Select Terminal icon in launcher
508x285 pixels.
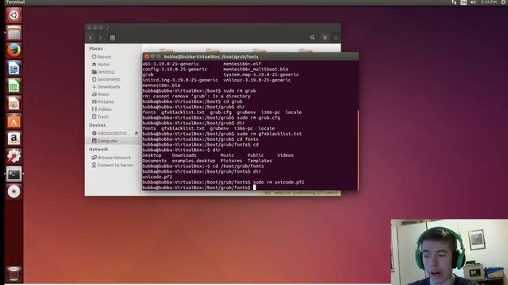click(x=13, y=174)
